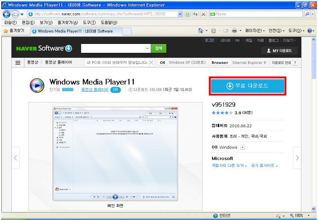Click the 다운로드 안내 text link
This screenshot has height=220, width=318.
tap(281, 63)
